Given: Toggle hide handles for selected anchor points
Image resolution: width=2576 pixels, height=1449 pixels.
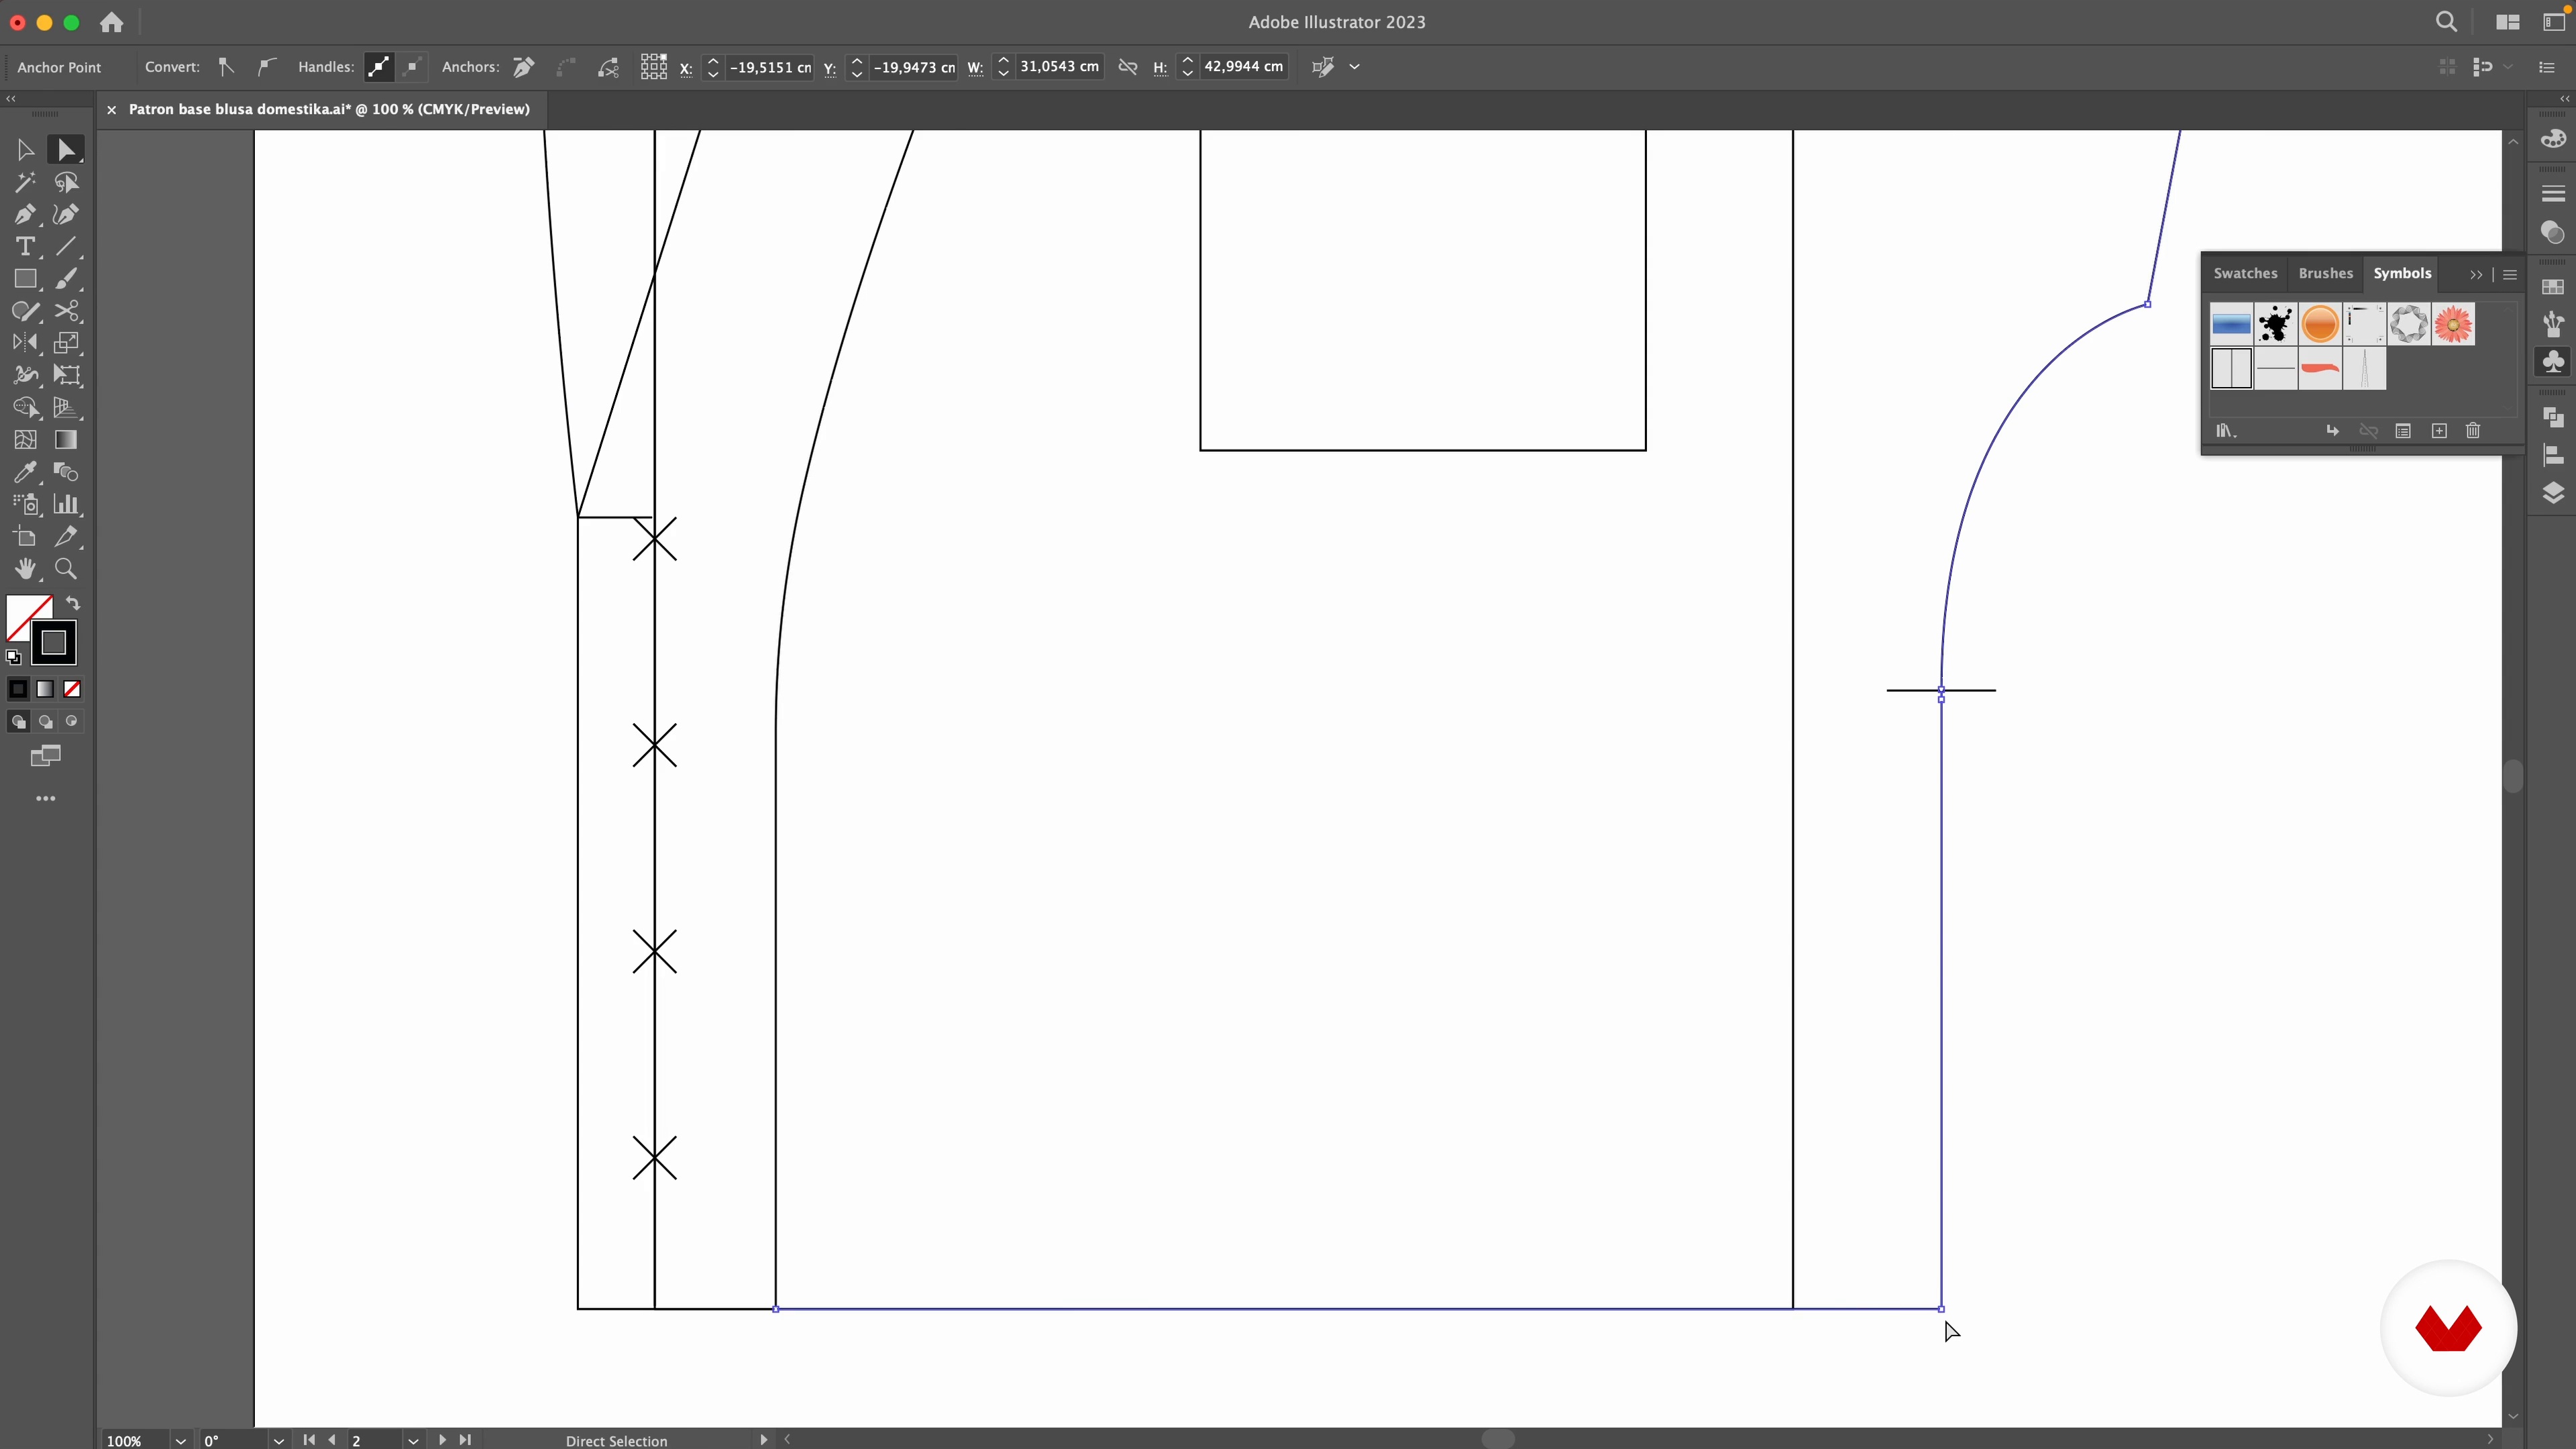Looking at the screenshot, I should click(411, 67).
